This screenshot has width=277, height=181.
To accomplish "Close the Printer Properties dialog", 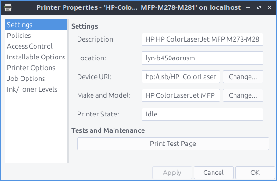I will 270,7.
